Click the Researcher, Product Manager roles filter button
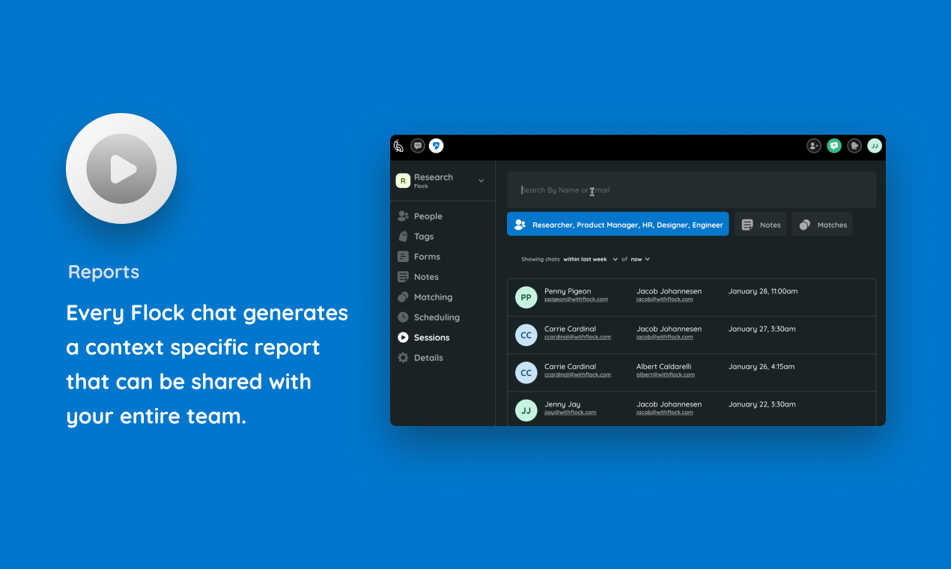Viewport: 951px width, 569px height. tap(618, 225)
